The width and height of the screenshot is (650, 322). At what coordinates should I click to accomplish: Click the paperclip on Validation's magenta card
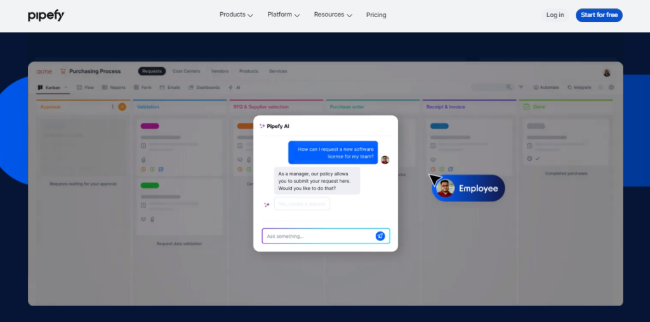pyautogui.click(x=143, y=160)
